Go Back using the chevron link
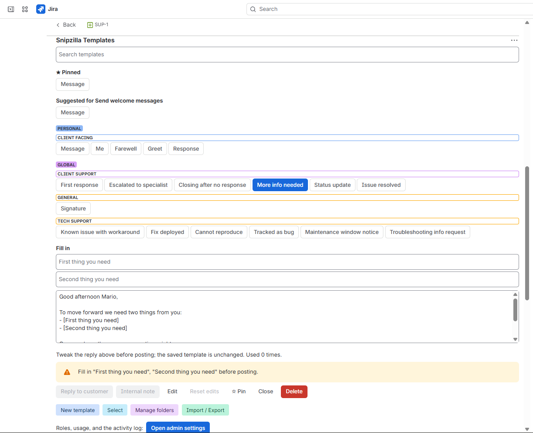 [66, 25]
